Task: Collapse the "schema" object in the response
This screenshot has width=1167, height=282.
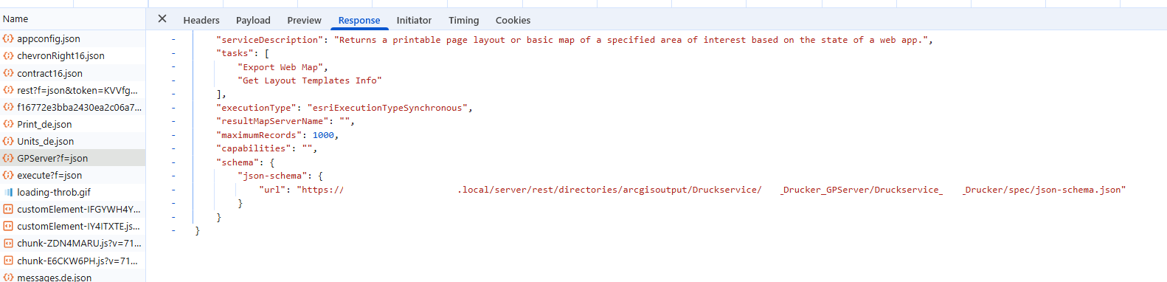Action: coord(173,162)
